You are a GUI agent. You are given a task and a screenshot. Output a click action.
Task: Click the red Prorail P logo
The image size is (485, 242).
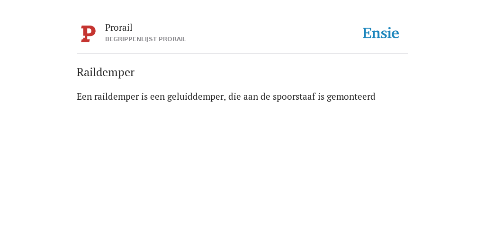click(x=88, y=34)
